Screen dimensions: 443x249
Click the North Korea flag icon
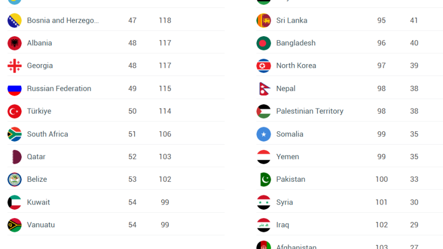point(264,66)
